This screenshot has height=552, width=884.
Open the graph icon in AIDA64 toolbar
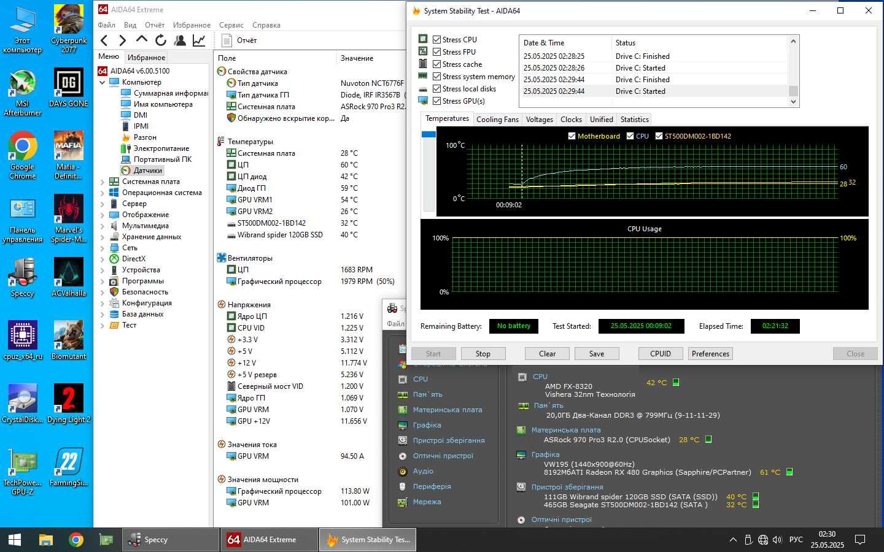(199, 40)
